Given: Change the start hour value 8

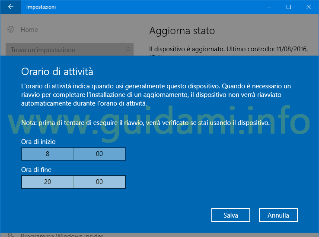Looking at the screenshot, I should click(x=48, y=154).
